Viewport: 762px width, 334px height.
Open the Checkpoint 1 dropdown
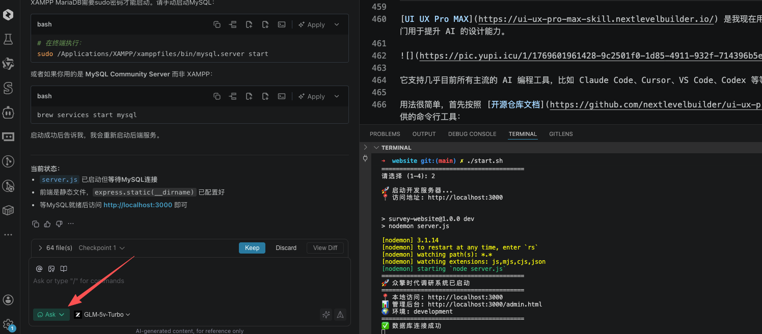(102, 248)
